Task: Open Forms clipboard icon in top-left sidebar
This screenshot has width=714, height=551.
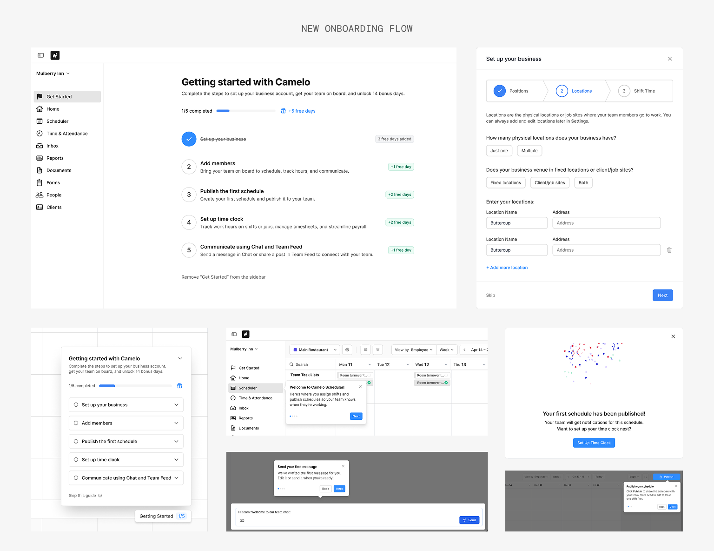Action: [40, 183]
